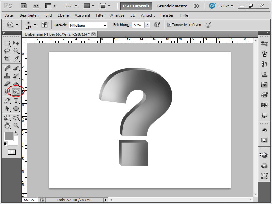Select the Pen tool
272x204 pixels.
7,101
